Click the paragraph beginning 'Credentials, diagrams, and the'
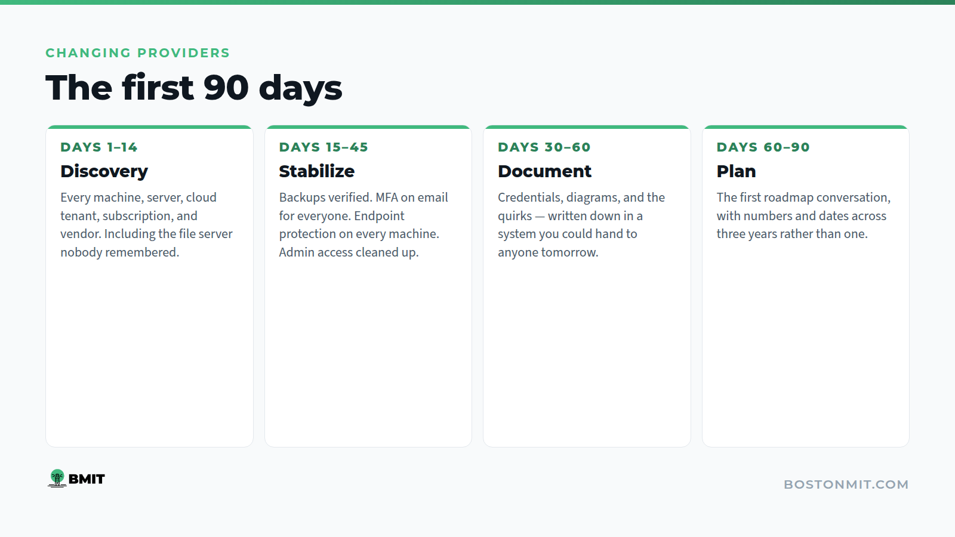The height and width of the screenshot is (537, 955). [x=581, y=225]
